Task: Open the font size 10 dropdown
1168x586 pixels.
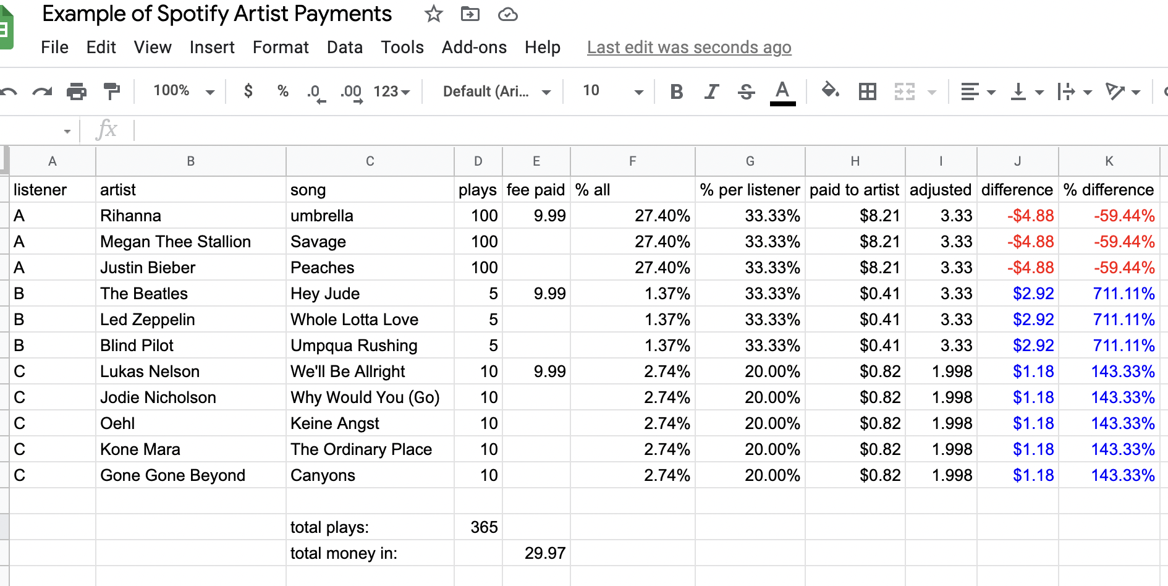Action: coord(612,91)
